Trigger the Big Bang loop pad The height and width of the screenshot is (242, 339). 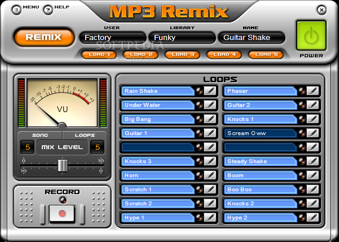[157, 119]
